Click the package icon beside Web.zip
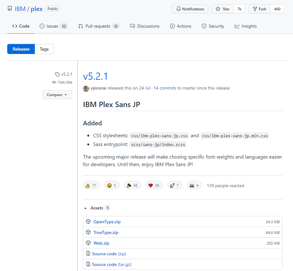The height and width of the screenshot is (271, 293). (88, 243)
